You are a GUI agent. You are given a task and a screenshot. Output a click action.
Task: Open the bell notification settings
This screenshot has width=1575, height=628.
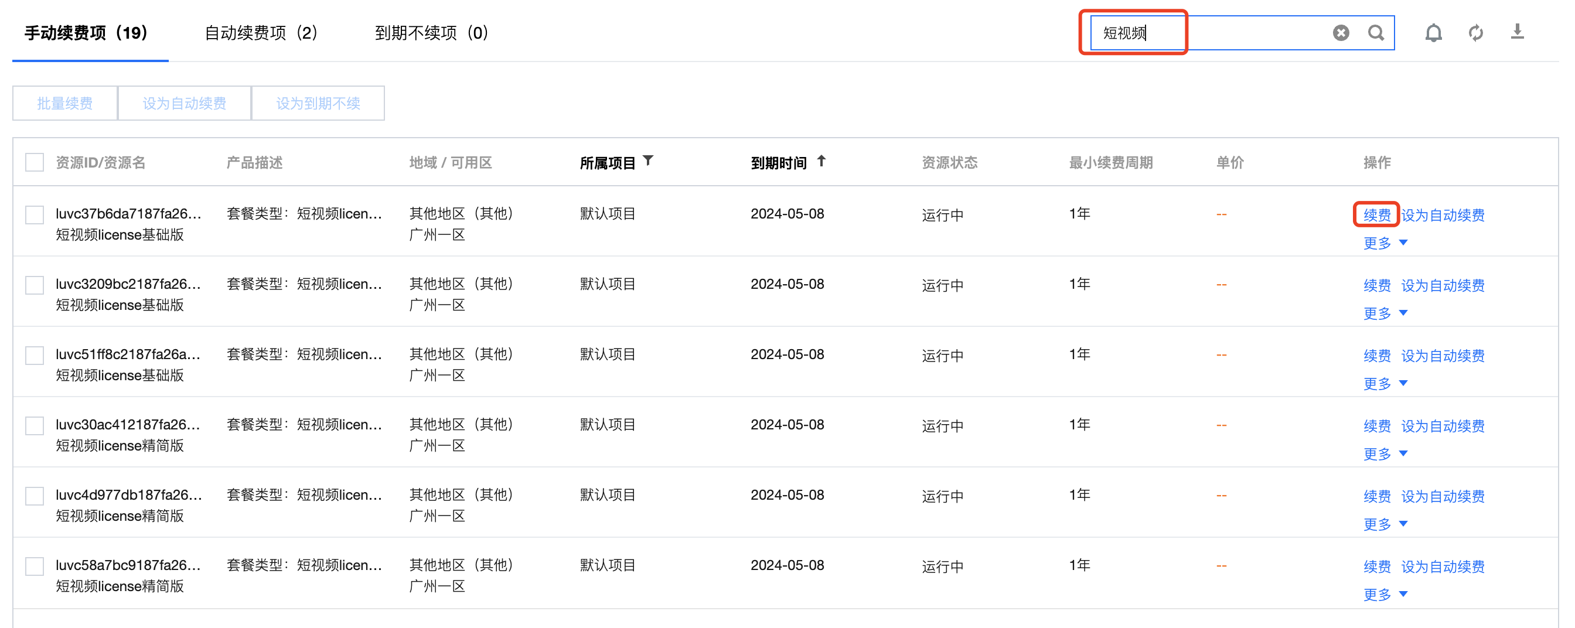click(1433, 33)
